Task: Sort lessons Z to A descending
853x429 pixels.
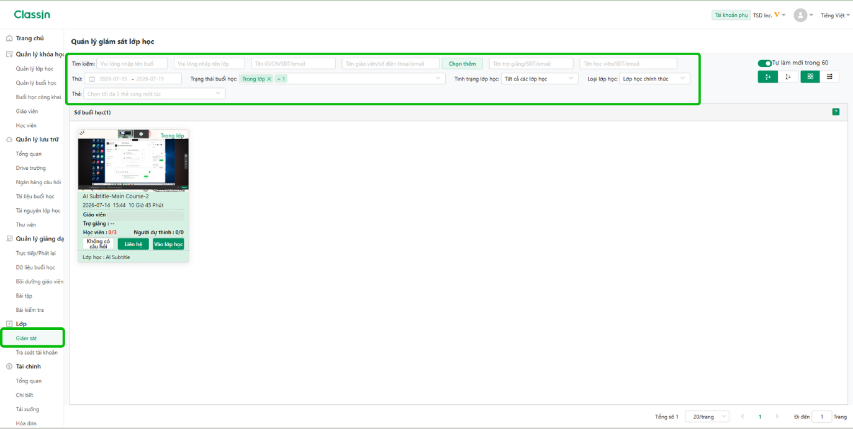Action: (x=788, y=77)
